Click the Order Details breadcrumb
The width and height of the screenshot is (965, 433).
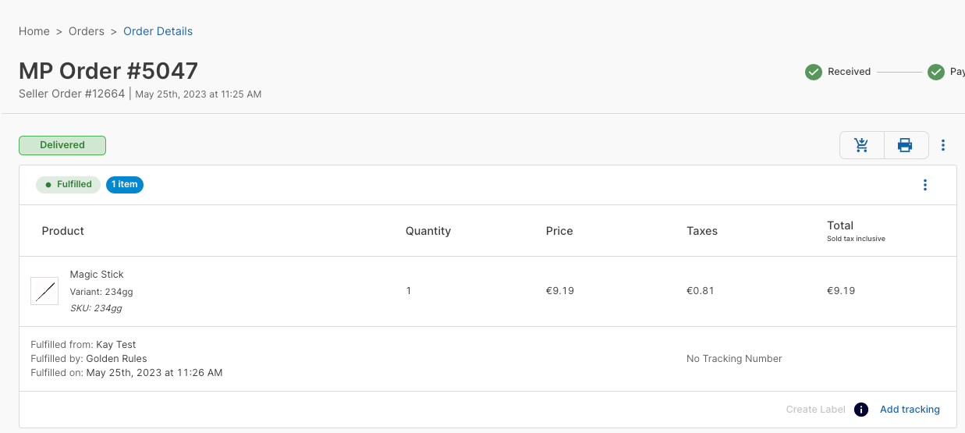(x=158, y=31)
